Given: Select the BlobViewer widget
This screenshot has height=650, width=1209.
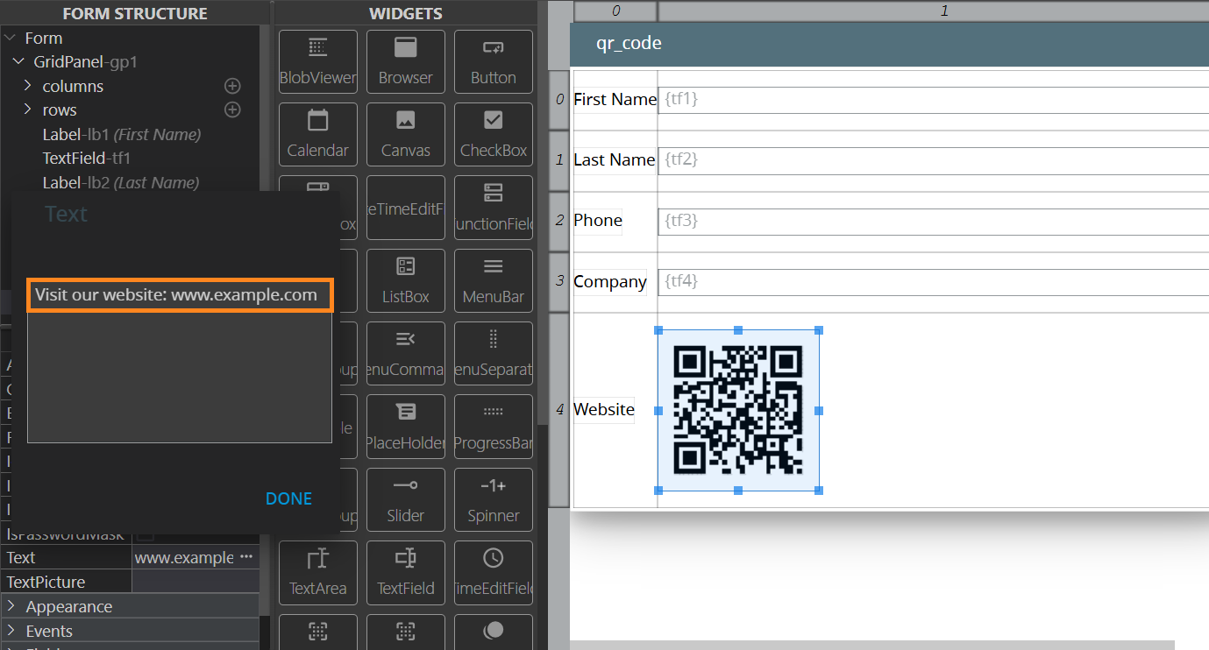Looking at the screenshot, I should point(317,62).
